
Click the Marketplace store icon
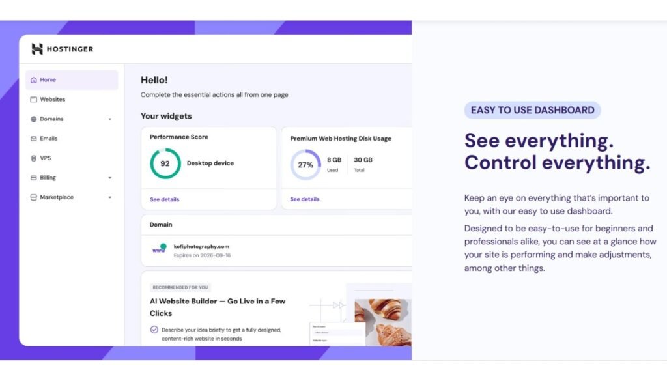point(34,197)
